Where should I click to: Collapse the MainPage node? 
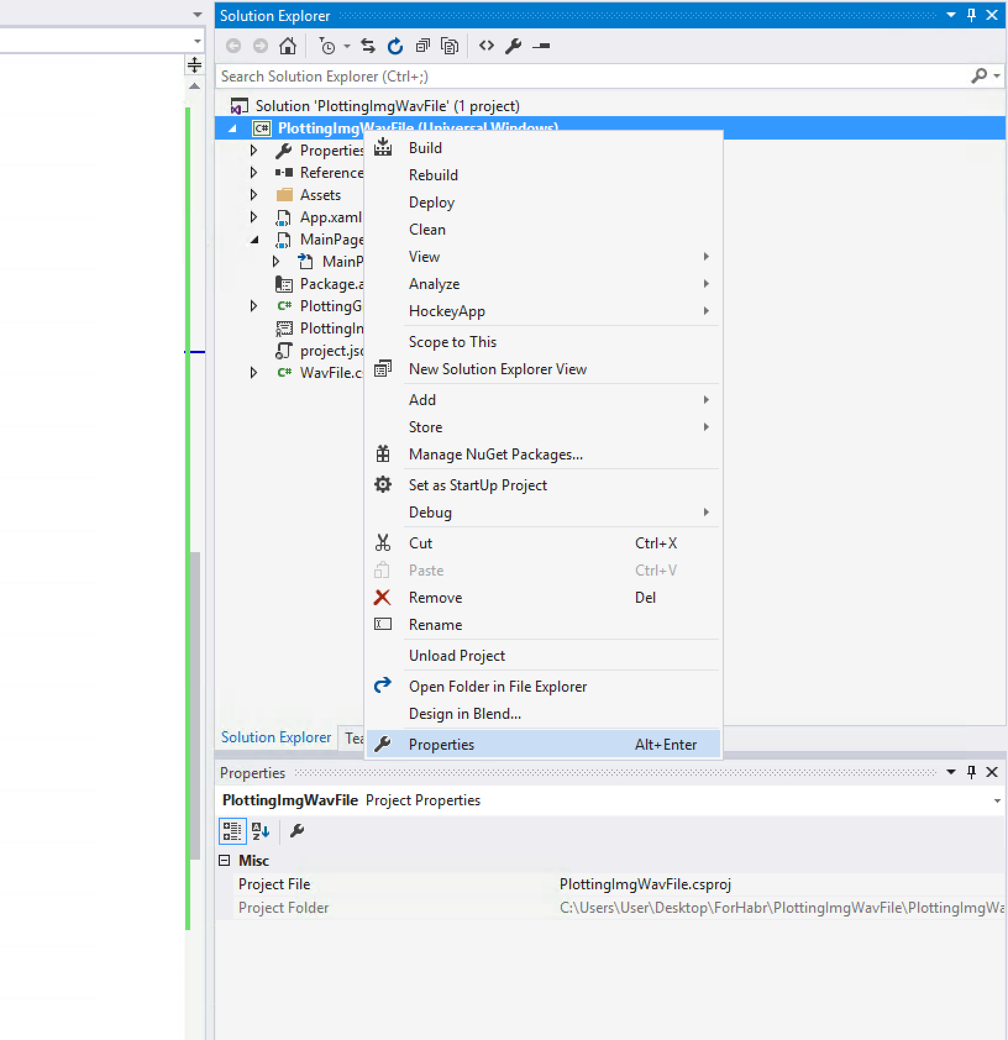pyautogui.click(x=254, y=240)
